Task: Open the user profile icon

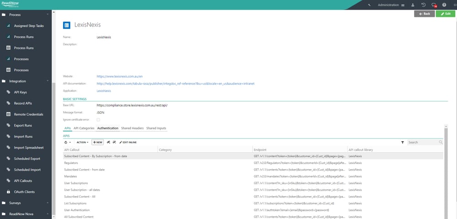Action: pyautogui.click(x=413, y=5)
